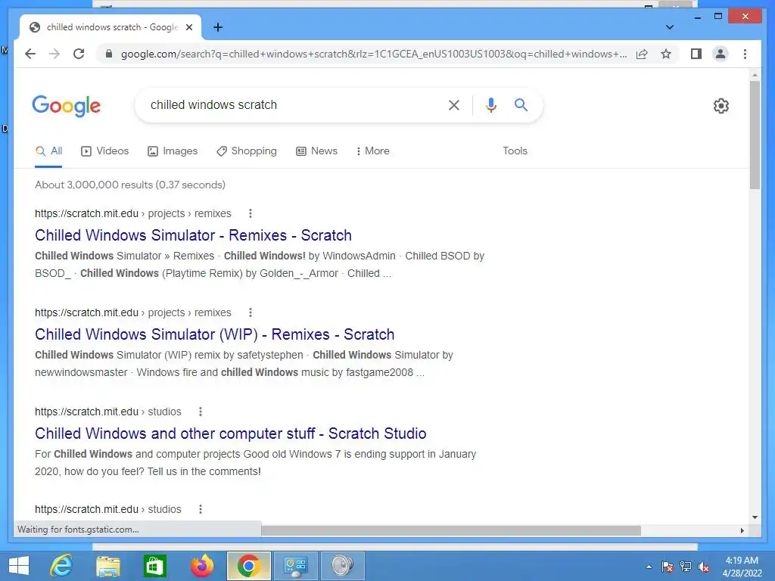775x581 pixels.
Task: View site information via the padlock icon
Action: point(109,54)
